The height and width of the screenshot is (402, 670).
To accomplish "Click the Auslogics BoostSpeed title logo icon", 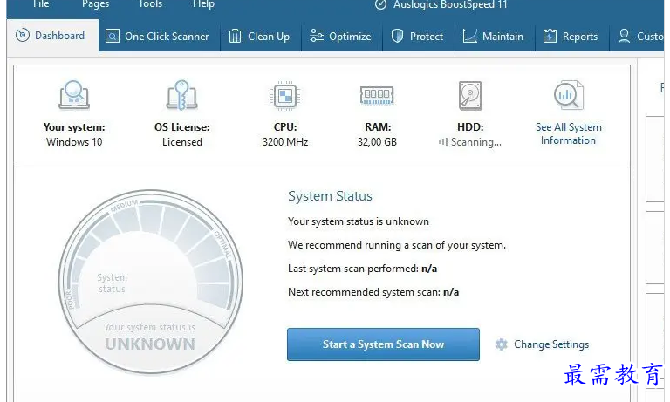I will (x=380, y=4).
